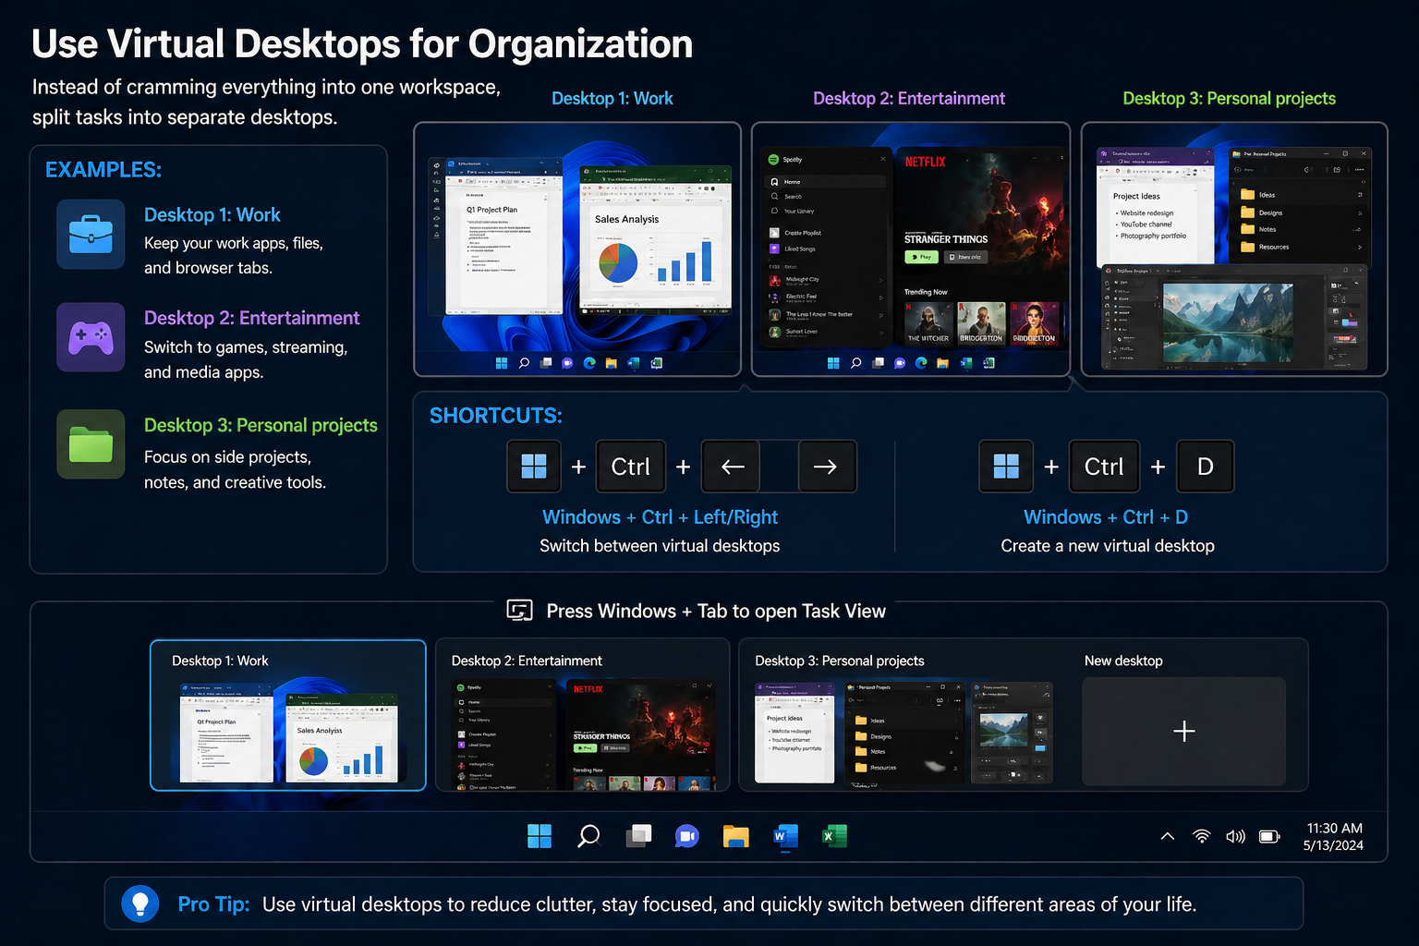Open Home in Spotify on Desktop 2 preview
1419x946 pixels.
tap(823, 182)
